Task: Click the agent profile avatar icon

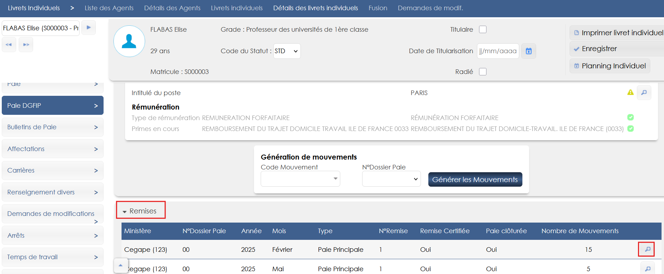Action: (x=129, y=41)
